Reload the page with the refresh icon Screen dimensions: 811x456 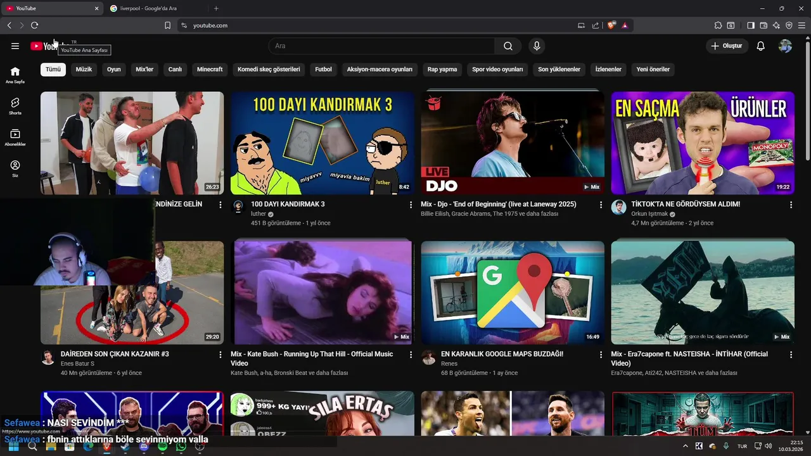(x=34, y=25)
